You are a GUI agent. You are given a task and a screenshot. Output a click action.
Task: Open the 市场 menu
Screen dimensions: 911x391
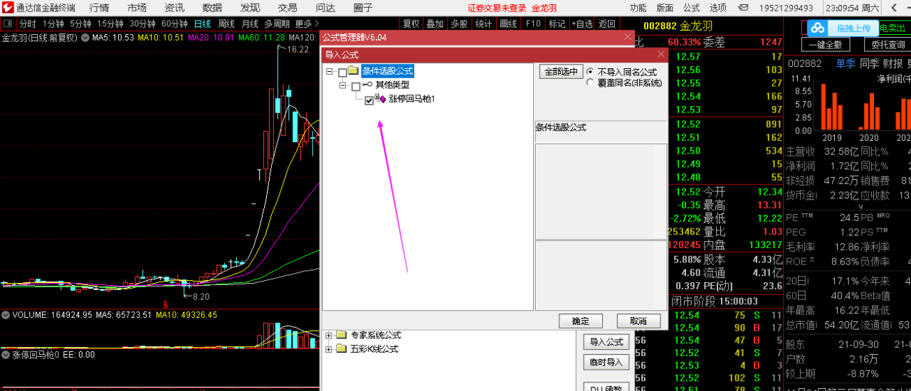tap(137, 8)
